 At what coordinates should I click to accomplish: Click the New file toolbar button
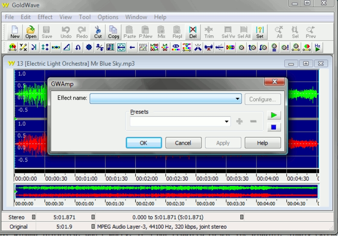(x=15, y=32)
